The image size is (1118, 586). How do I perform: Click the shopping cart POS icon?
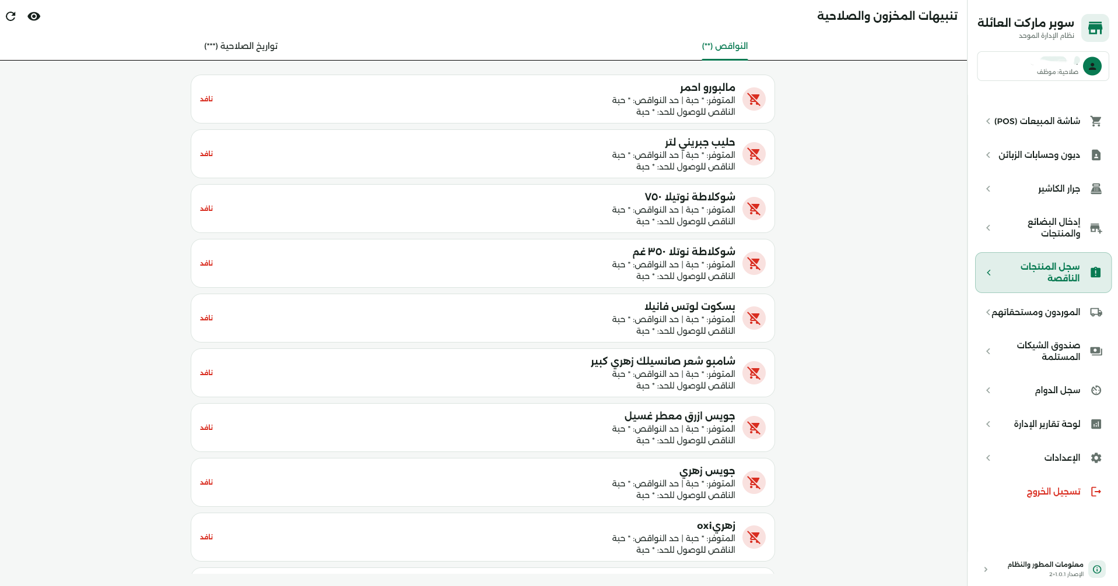coord(1096,121)
